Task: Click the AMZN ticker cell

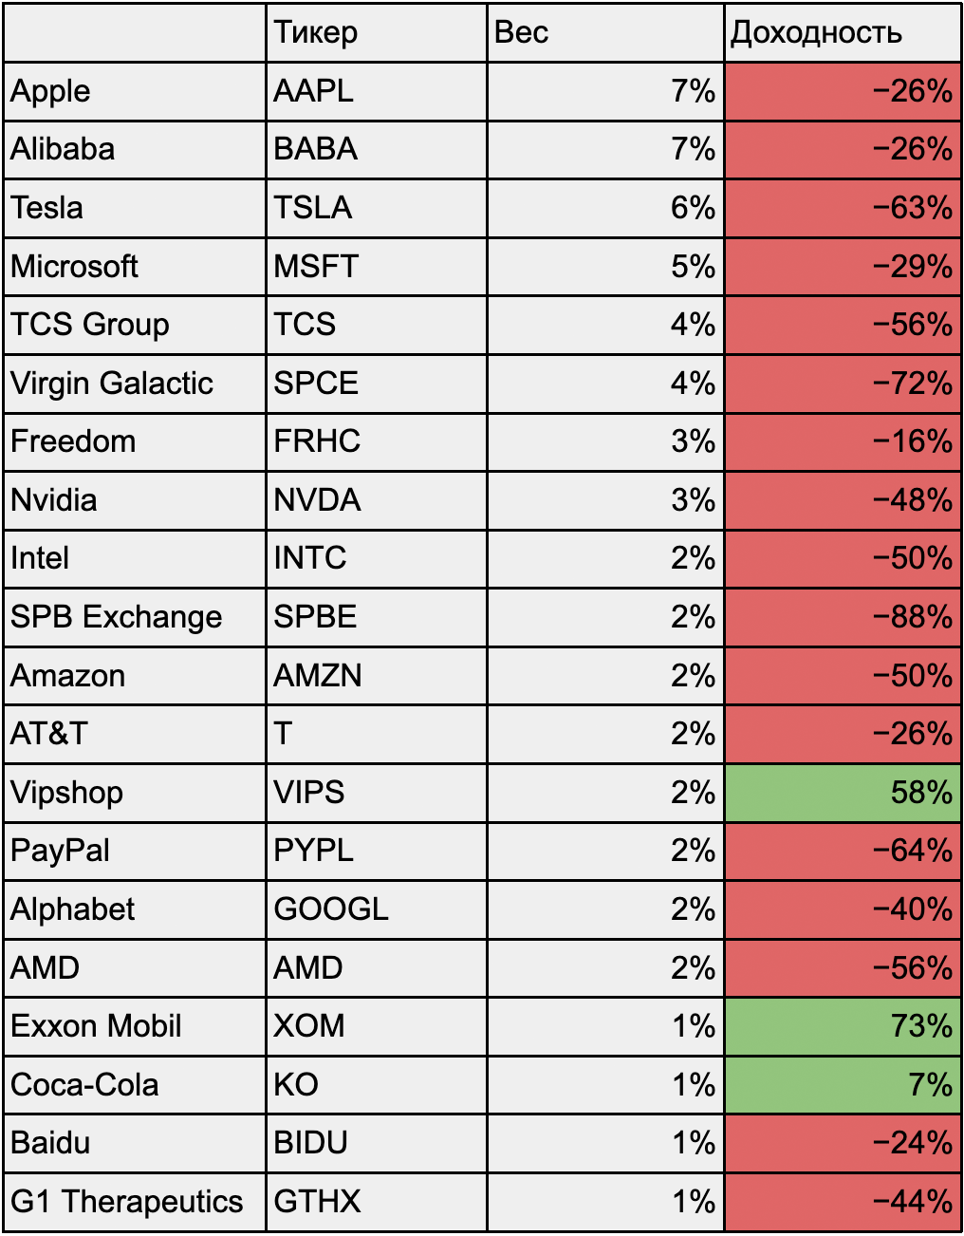Action: tap(376, 676)
